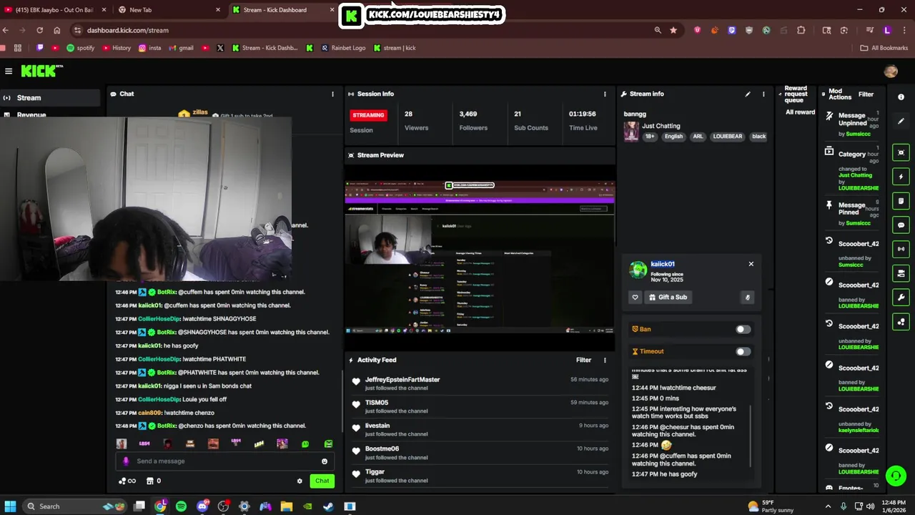The image size is (915, 515).
Task: Click the Stream Preview thumbnail
Action: [x=480, y=257]
